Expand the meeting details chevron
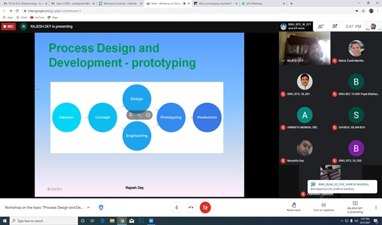 click(x=88, y=208)
